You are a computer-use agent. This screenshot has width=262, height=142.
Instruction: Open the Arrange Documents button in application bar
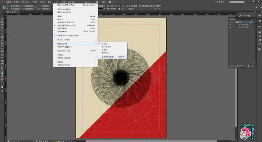[x=111, y=2]
